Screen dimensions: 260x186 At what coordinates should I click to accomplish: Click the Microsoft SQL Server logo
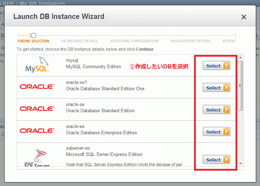(37, 157)
